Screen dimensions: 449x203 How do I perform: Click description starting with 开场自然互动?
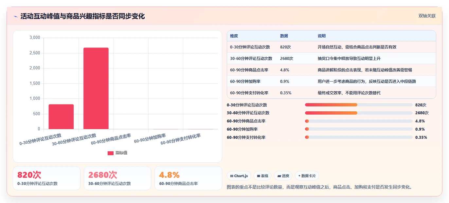click(x=357, y=47)
